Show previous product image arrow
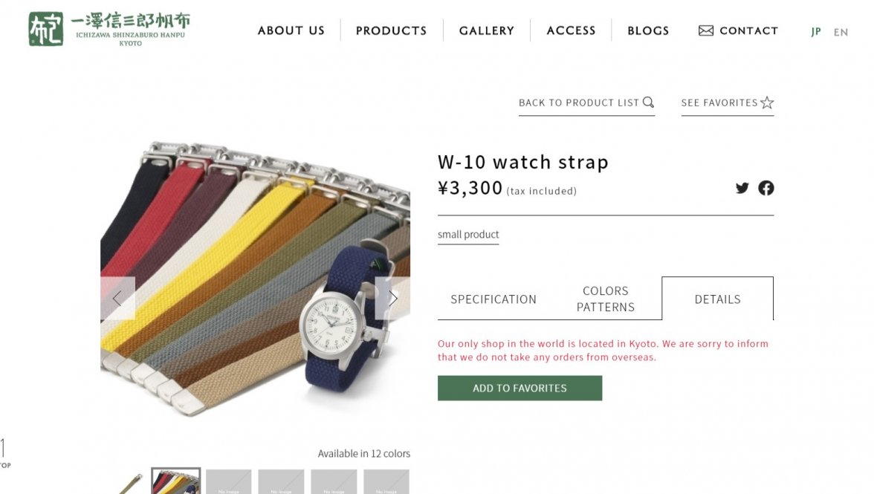Viewport: 874px width, 494px height. point(117,299)
